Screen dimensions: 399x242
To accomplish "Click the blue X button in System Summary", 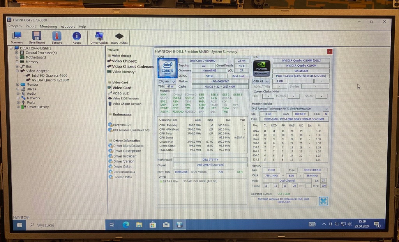I will (323, 201).
